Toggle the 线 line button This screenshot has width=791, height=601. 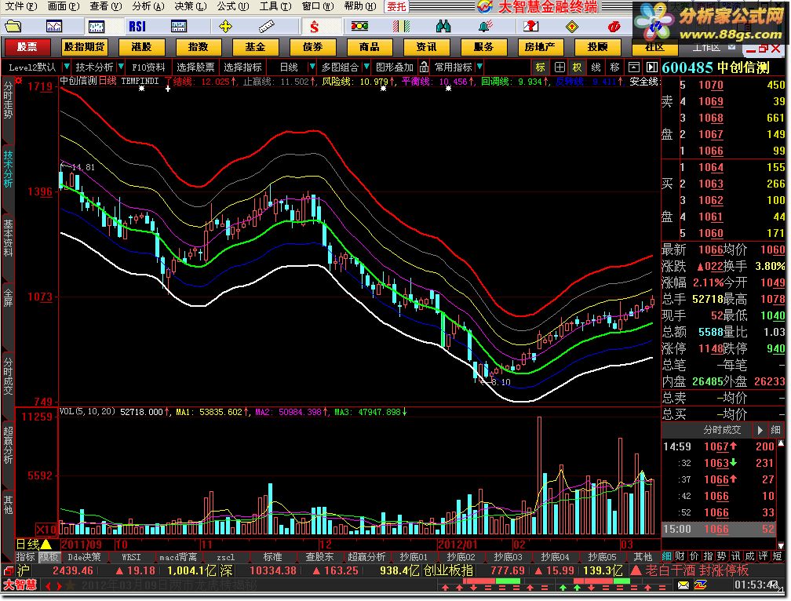596,67
